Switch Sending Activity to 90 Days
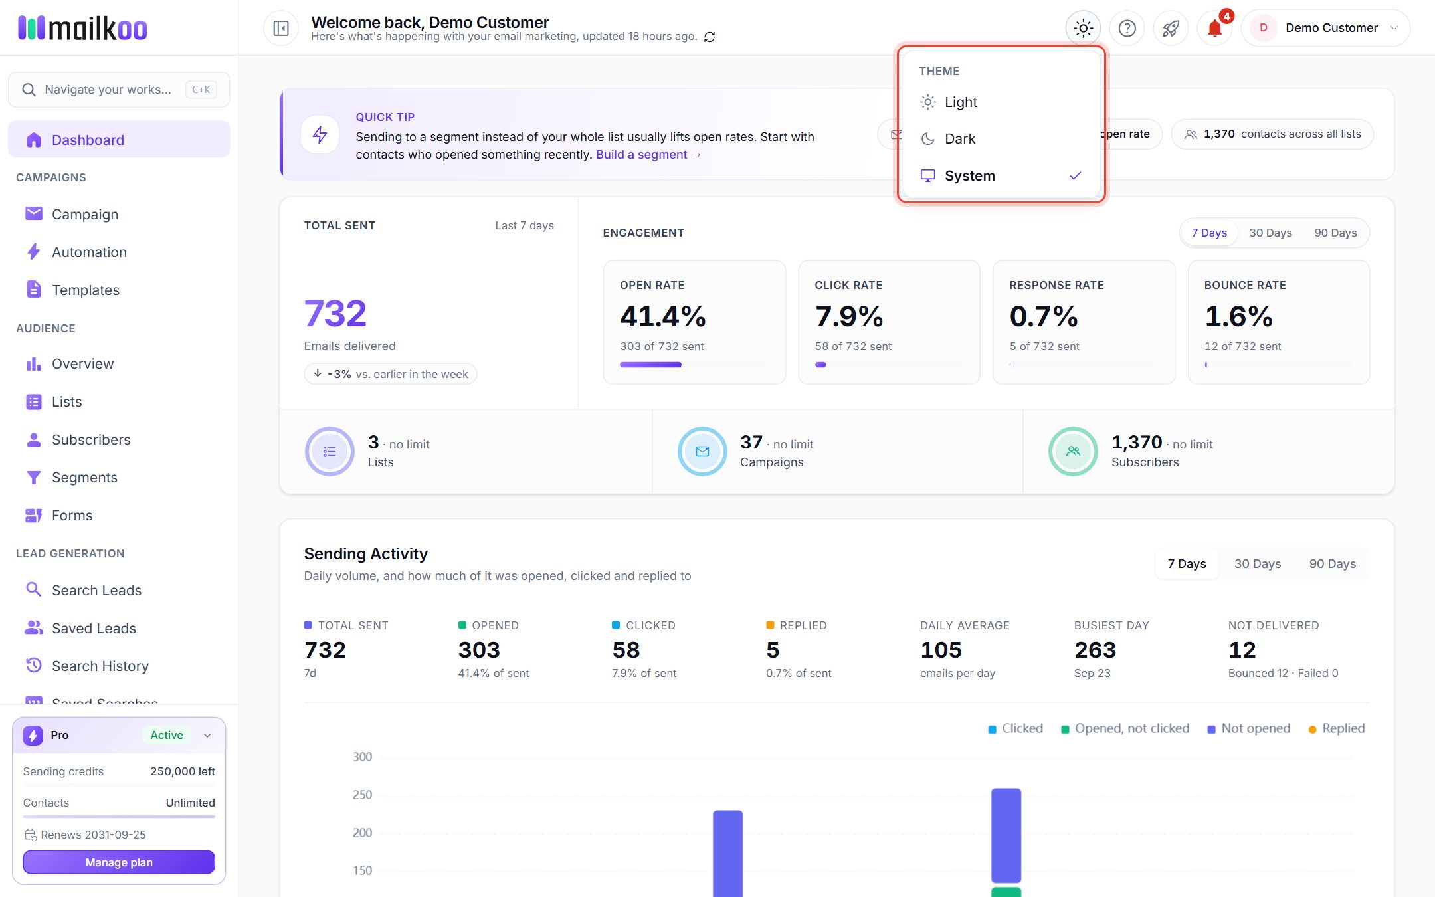The width and height of the screenshot is (1435, 897). click(x=1332, y=563)
